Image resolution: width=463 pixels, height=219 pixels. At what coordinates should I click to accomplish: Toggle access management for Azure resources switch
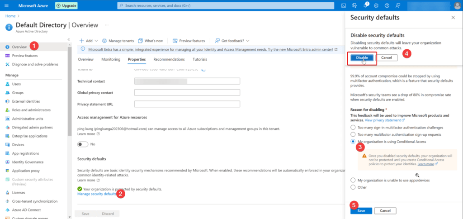(x=83, y=144)
